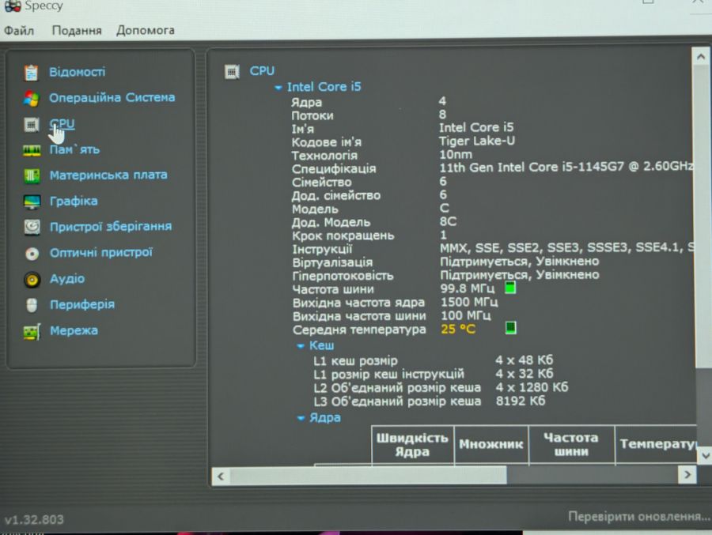Click L1 розмір кеш інструкцій row
This screenshot has width=712, height=535.
434,374
